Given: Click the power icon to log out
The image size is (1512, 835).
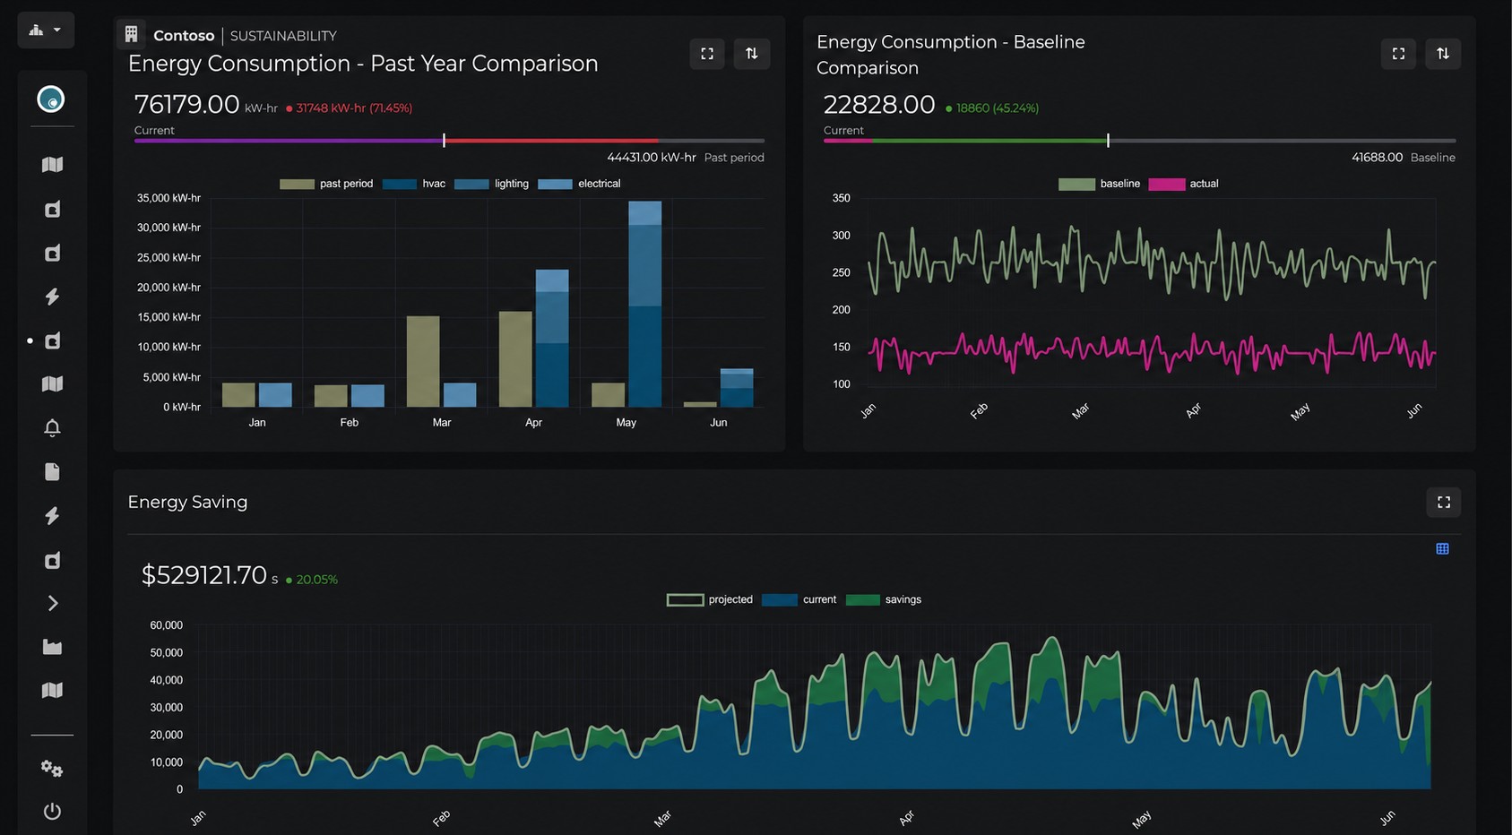Looking at the screenshot, I should pos(52,812).
